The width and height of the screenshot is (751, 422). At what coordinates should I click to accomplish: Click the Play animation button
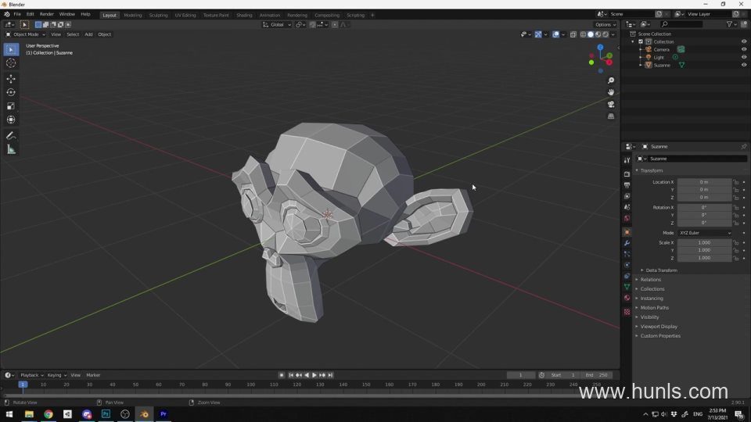[314, 375]
